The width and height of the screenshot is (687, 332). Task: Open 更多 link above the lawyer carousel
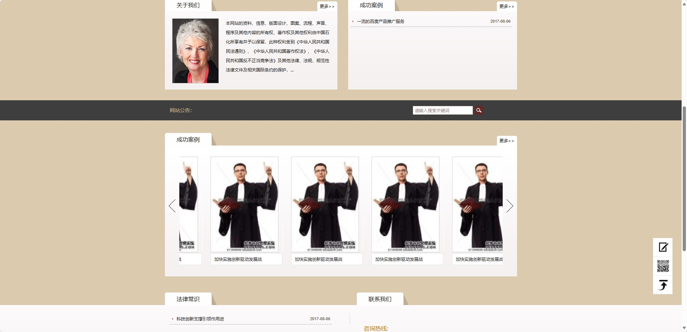pos(507,141)
